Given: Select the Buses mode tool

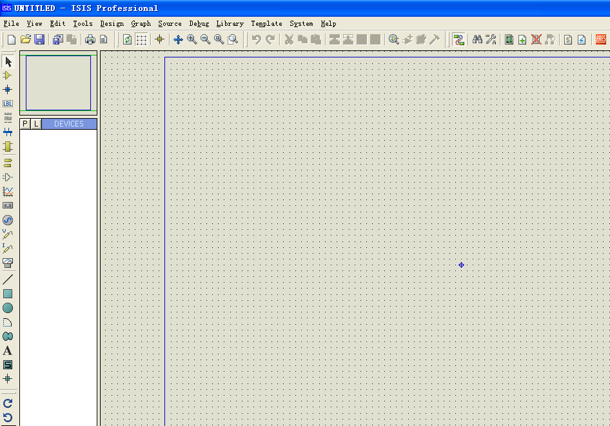Looking at the screenshot, I should pos(7,132).
